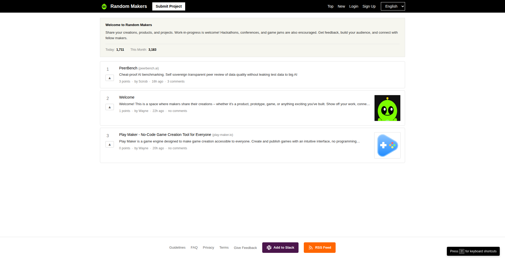Click Give Feedback in the footer
505x261 pixels.
click(245, 248)
